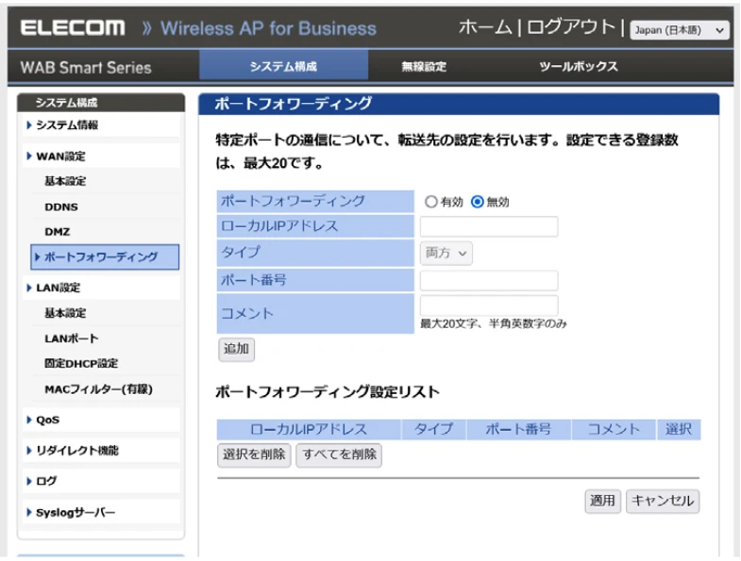The width and height of the screenshot is (741, 561).
Task: Click the すべてを削除 button
Action: click(x=339, y=455)
